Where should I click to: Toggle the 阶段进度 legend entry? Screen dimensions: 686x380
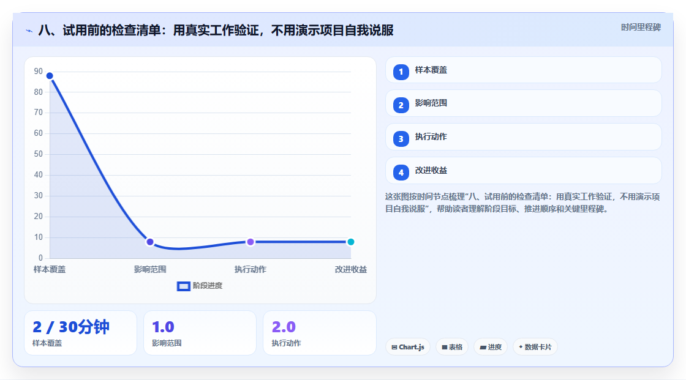click(200, 286)
